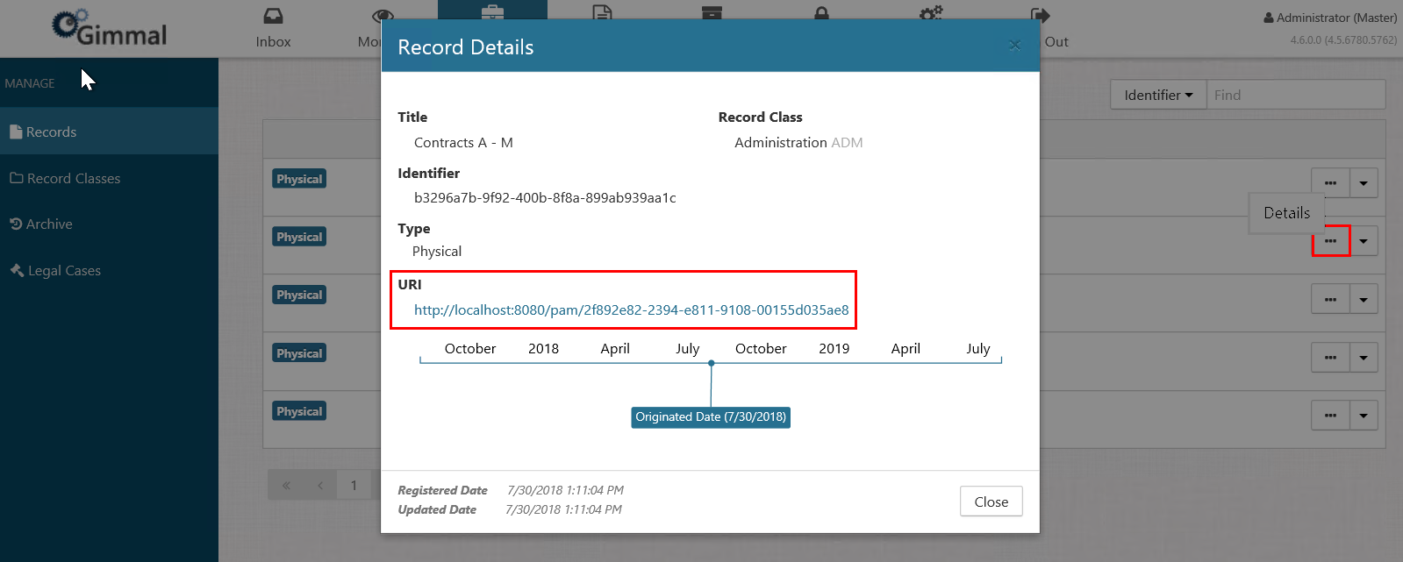Go to Archive in the sidebar
Image resolution: width=1403 pixels, height=562 pixels.
click(x=49, y=224)
